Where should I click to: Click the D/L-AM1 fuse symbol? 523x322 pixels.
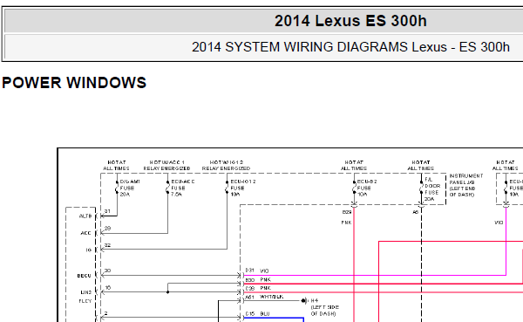[117, 188]
